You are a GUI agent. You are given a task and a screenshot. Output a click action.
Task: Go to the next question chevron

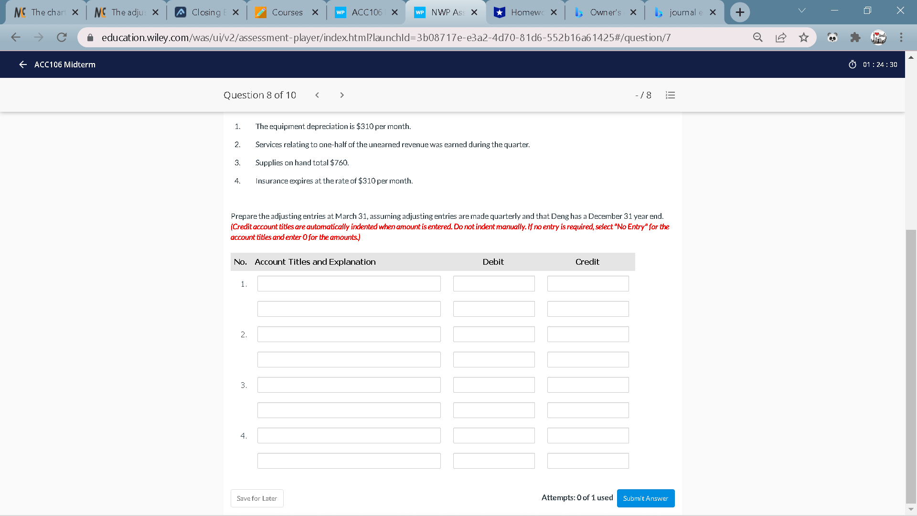tap(342, 95)
